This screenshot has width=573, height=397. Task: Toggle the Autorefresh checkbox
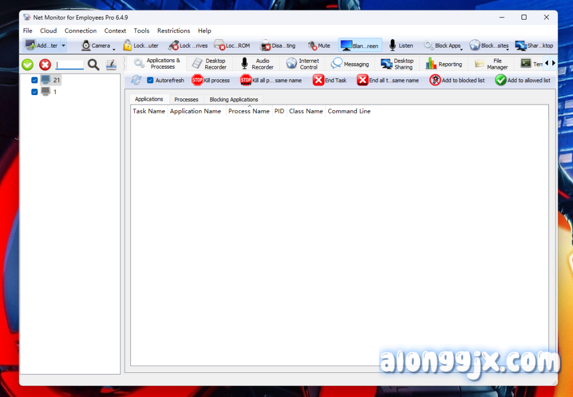[150, 81]
